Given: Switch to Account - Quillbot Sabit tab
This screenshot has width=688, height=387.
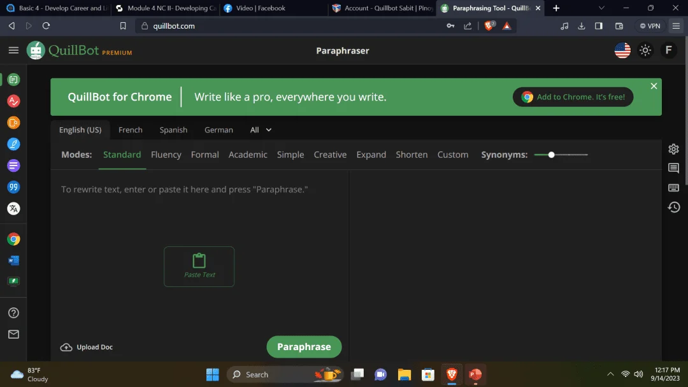Looking at the screenshot, I should click(383, 8).
